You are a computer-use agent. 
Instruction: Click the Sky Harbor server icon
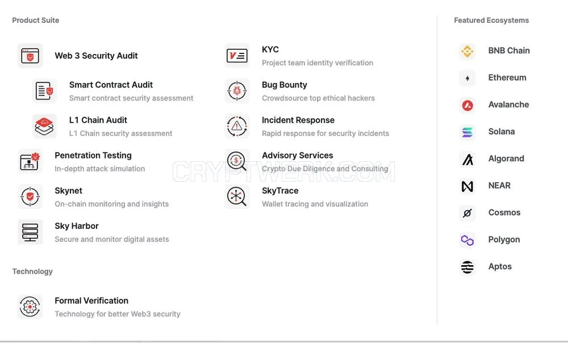click(30, 232)
